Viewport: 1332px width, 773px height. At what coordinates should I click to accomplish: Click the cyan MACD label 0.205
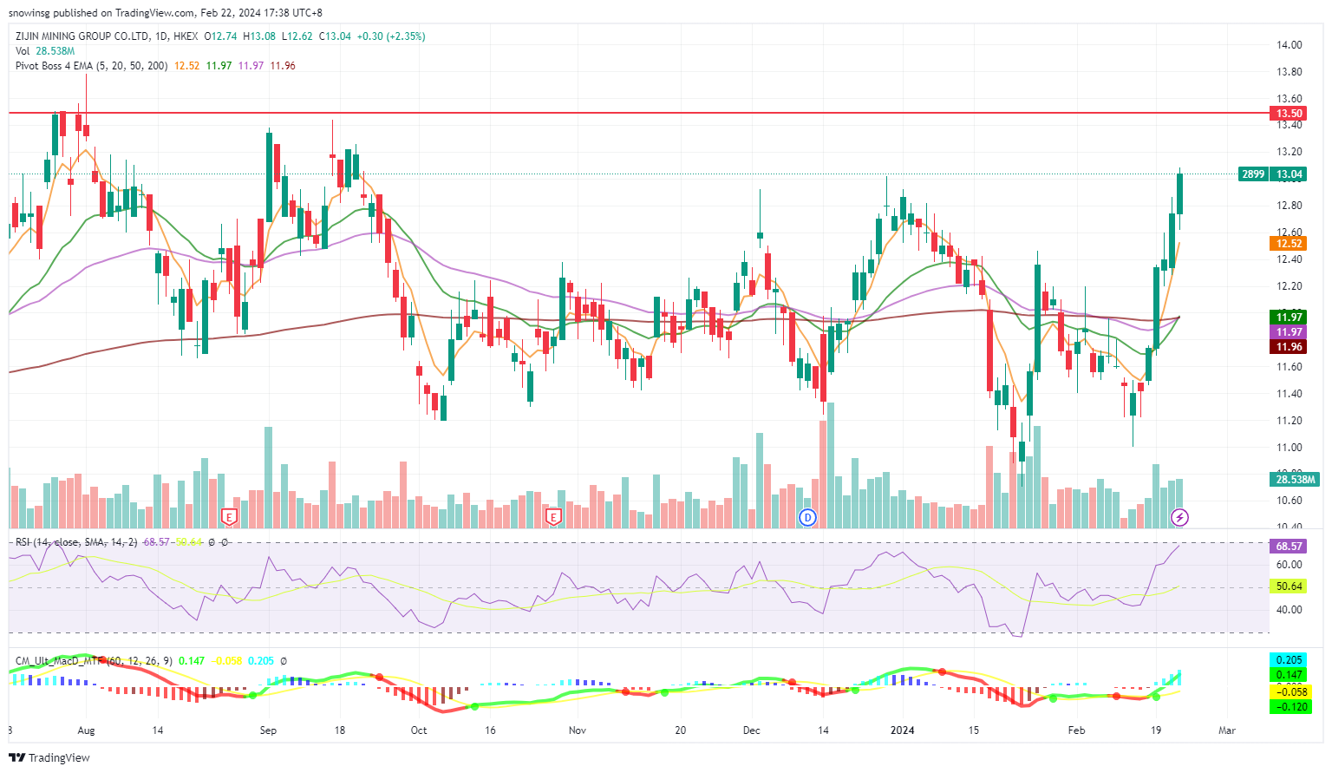(1289, 660)
